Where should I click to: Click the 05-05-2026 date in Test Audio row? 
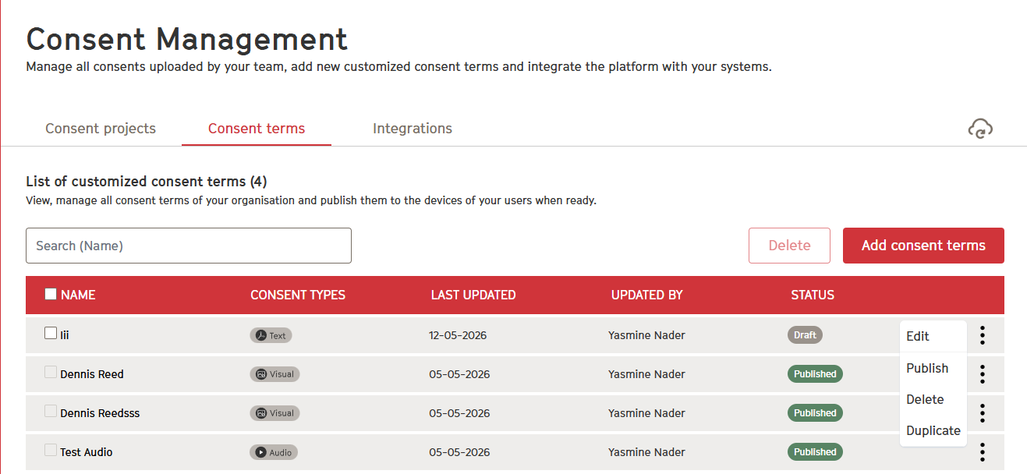tap(459, 452)
